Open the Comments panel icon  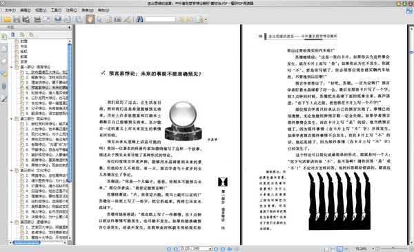4,74
